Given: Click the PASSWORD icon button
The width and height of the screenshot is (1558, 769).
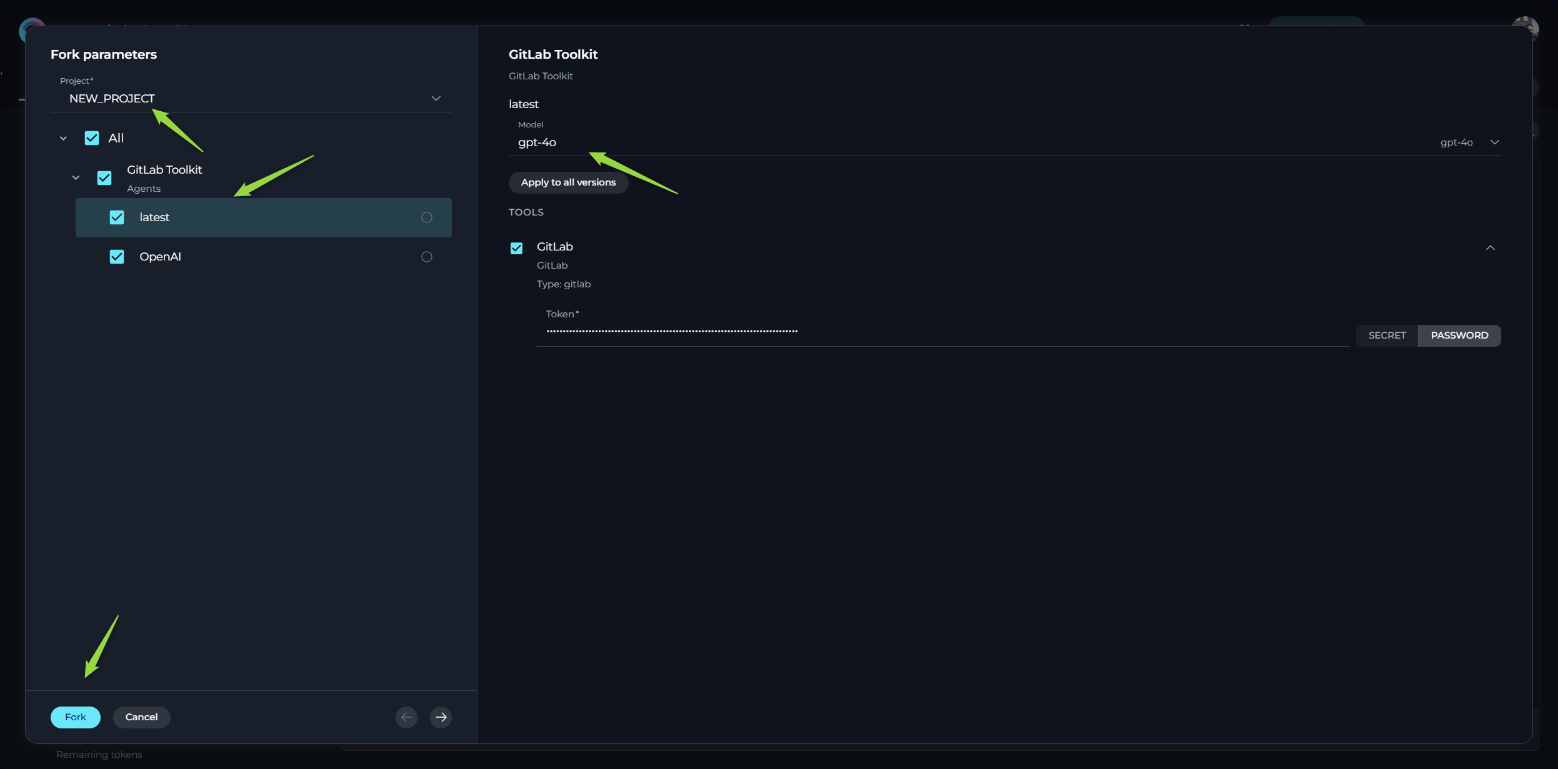Looking at the screenshot, I should tap(1457, 335).
